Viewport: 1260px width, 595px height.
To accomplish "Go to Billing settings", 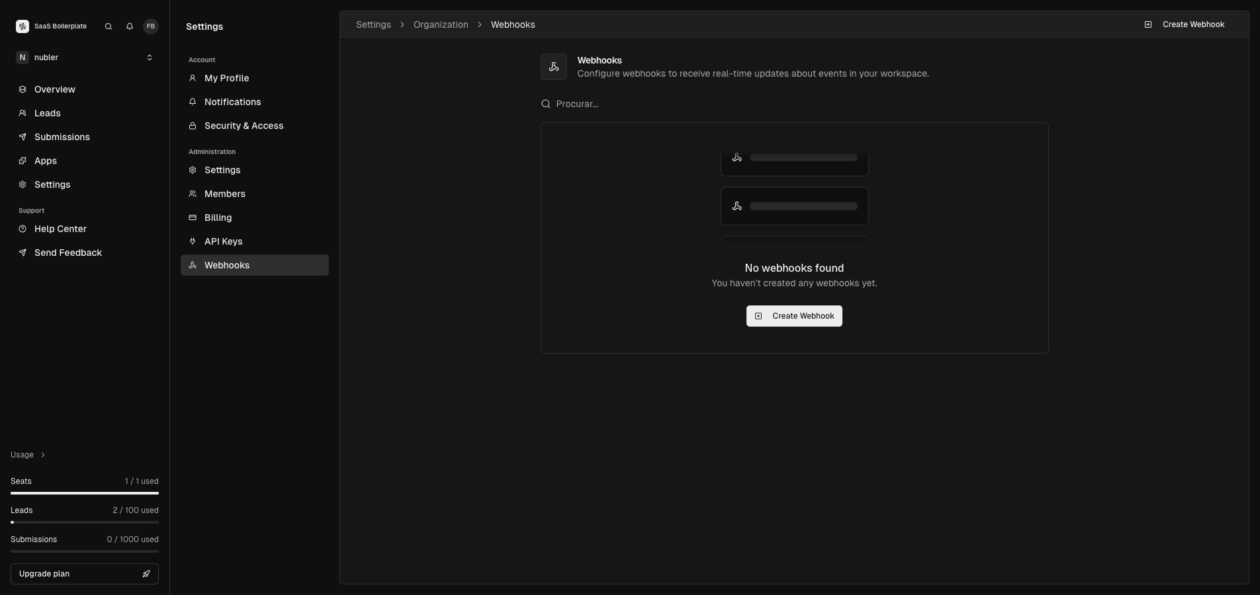I will [218, 218].
